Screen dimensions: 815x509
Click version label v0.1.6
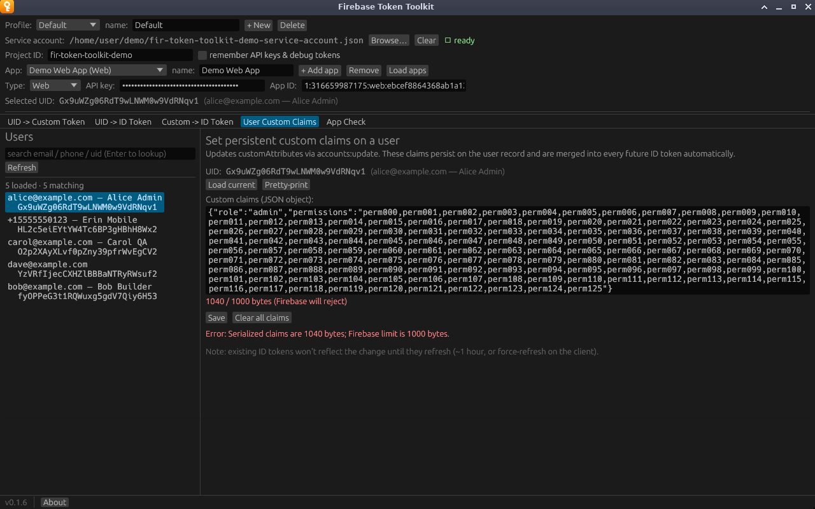[16, 502]
